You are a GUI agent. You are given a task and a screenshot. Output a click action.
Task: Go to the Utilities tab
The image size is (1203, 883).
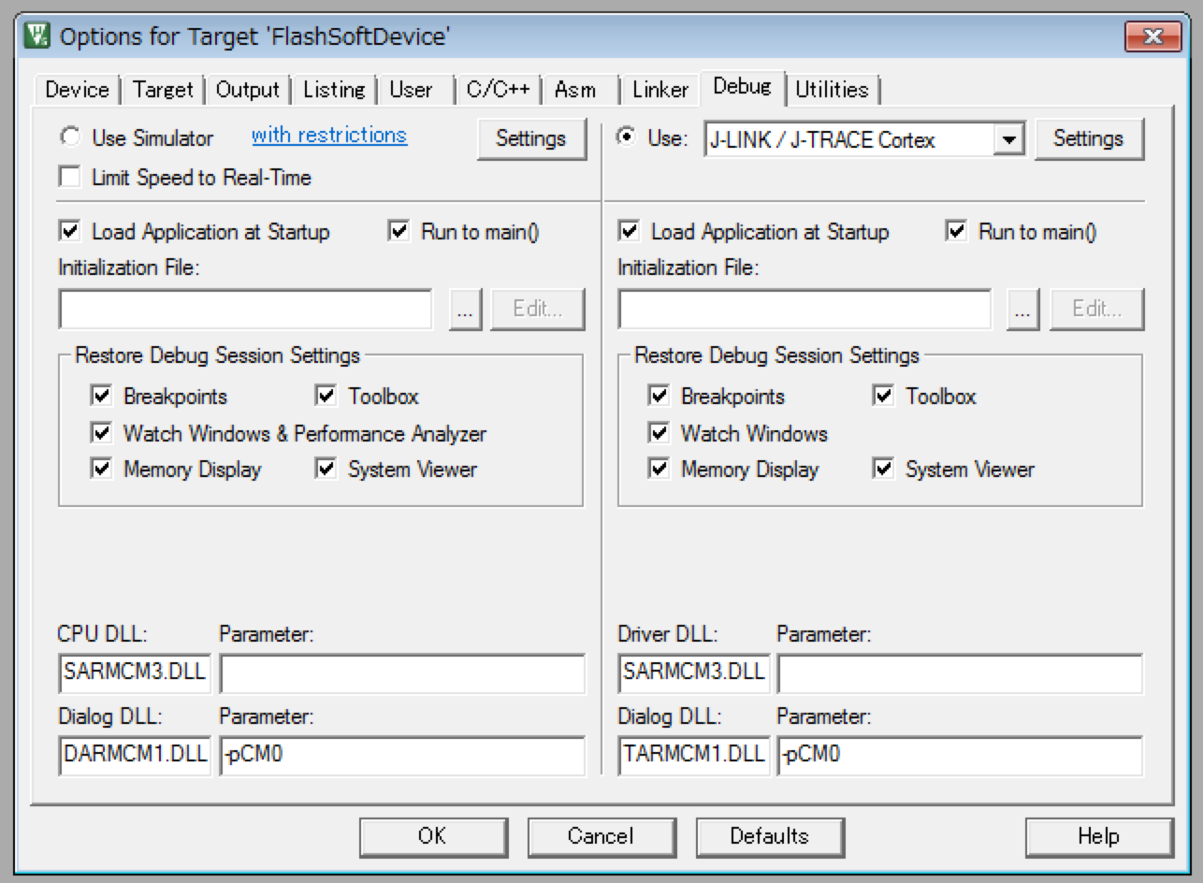click(832, 90)
